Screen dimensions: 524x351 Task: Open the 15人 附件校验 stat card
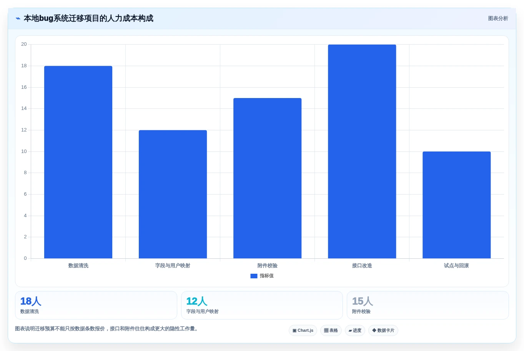pos(428,305)
